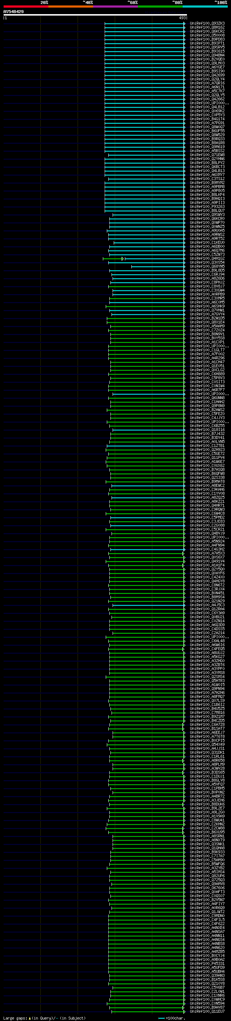Open hit UniRef100_Q9SRV5
The image size is (231, 1021).
(207, 47)
